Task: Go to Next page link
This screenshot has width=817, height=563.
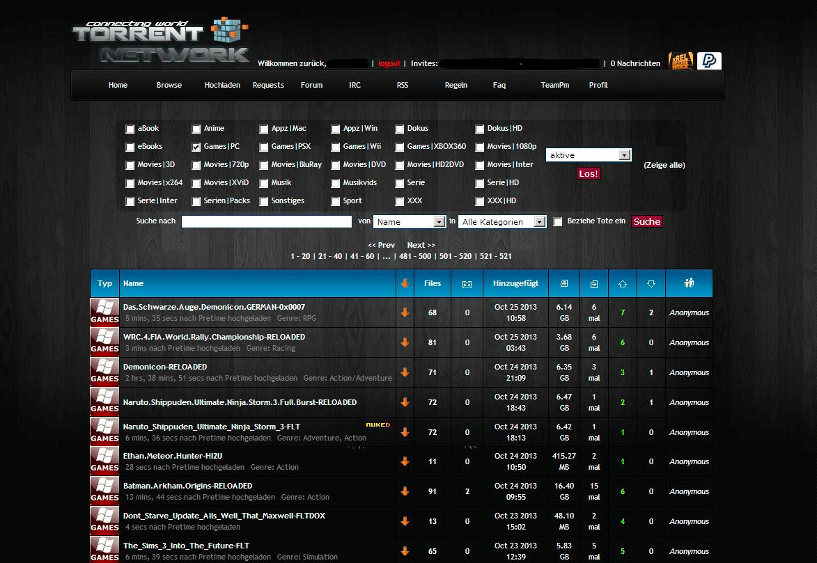Action: pos(421,245)
